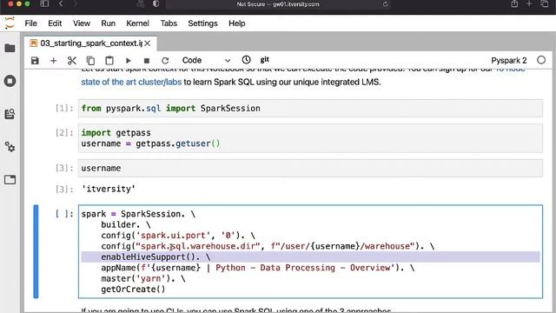Screen dimensions: 556x313
Task: Switch kernel via Pyspark 2 label
Action: [x=509, y=61]
